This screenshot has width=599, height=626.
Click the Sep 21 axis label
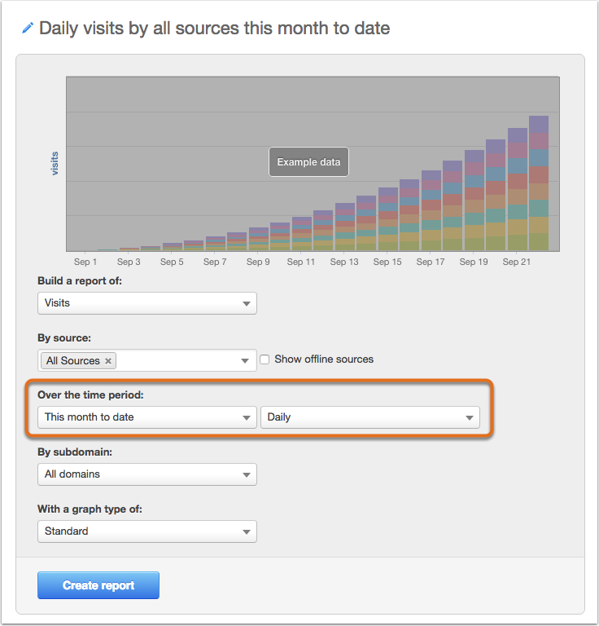pyautogui.click(x=517, y=262)
